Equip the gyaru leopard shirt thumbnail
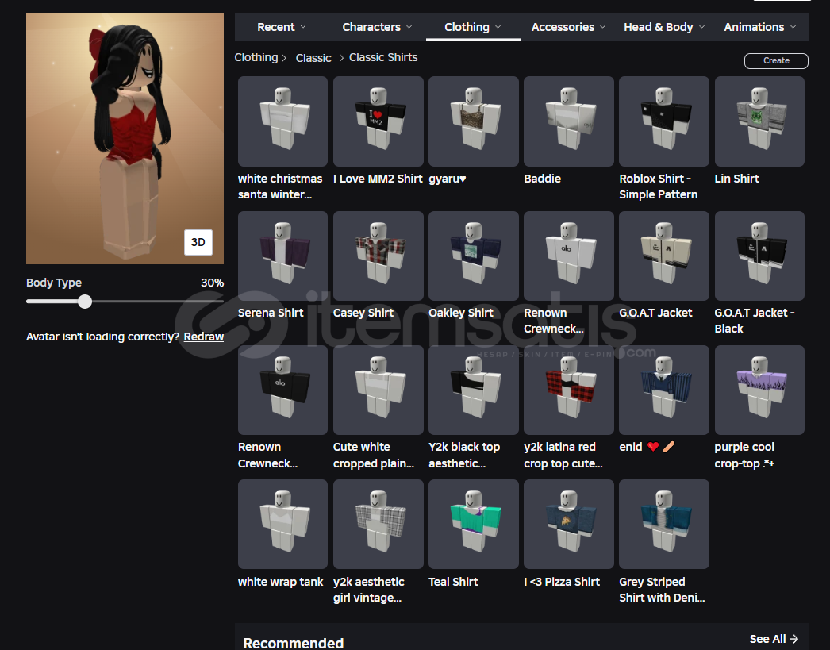Image resolution: width=830 pixels, height=650 pixels. (x=473, y=121)
